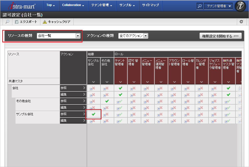Open the リソースの種類 dropdown showing 会社一覧
Viewport: 249px width, 167px height.
pyautogui.click(x=58, y=36)
